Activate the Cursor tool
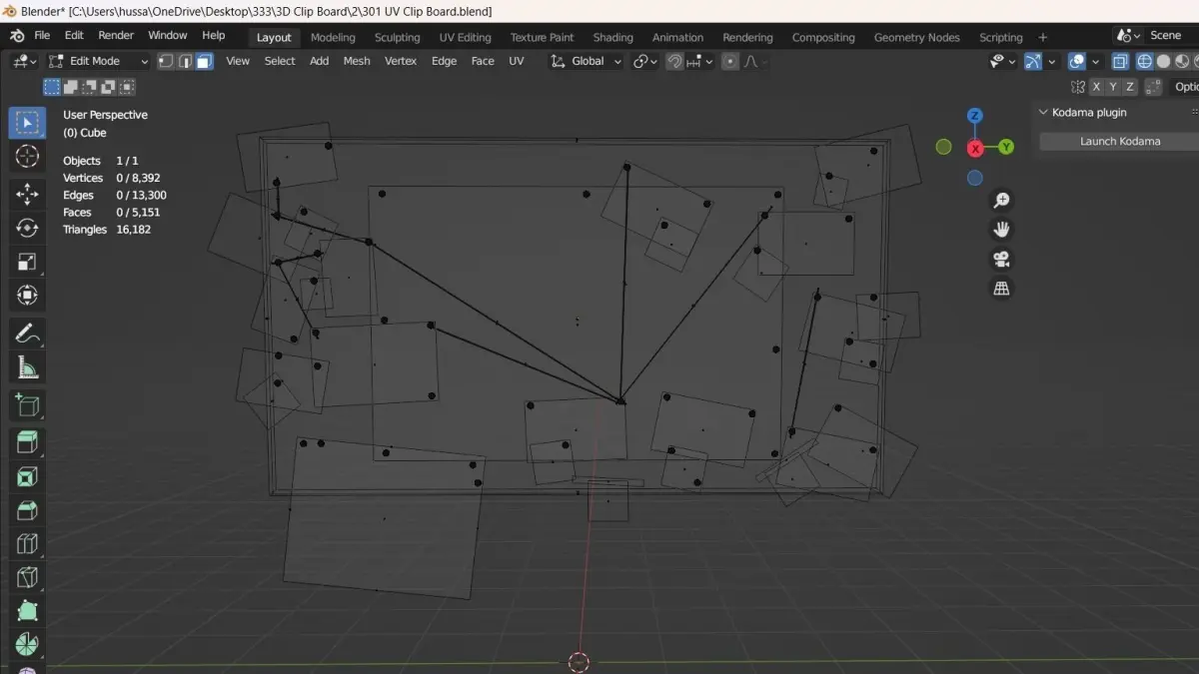 (27, 157)
